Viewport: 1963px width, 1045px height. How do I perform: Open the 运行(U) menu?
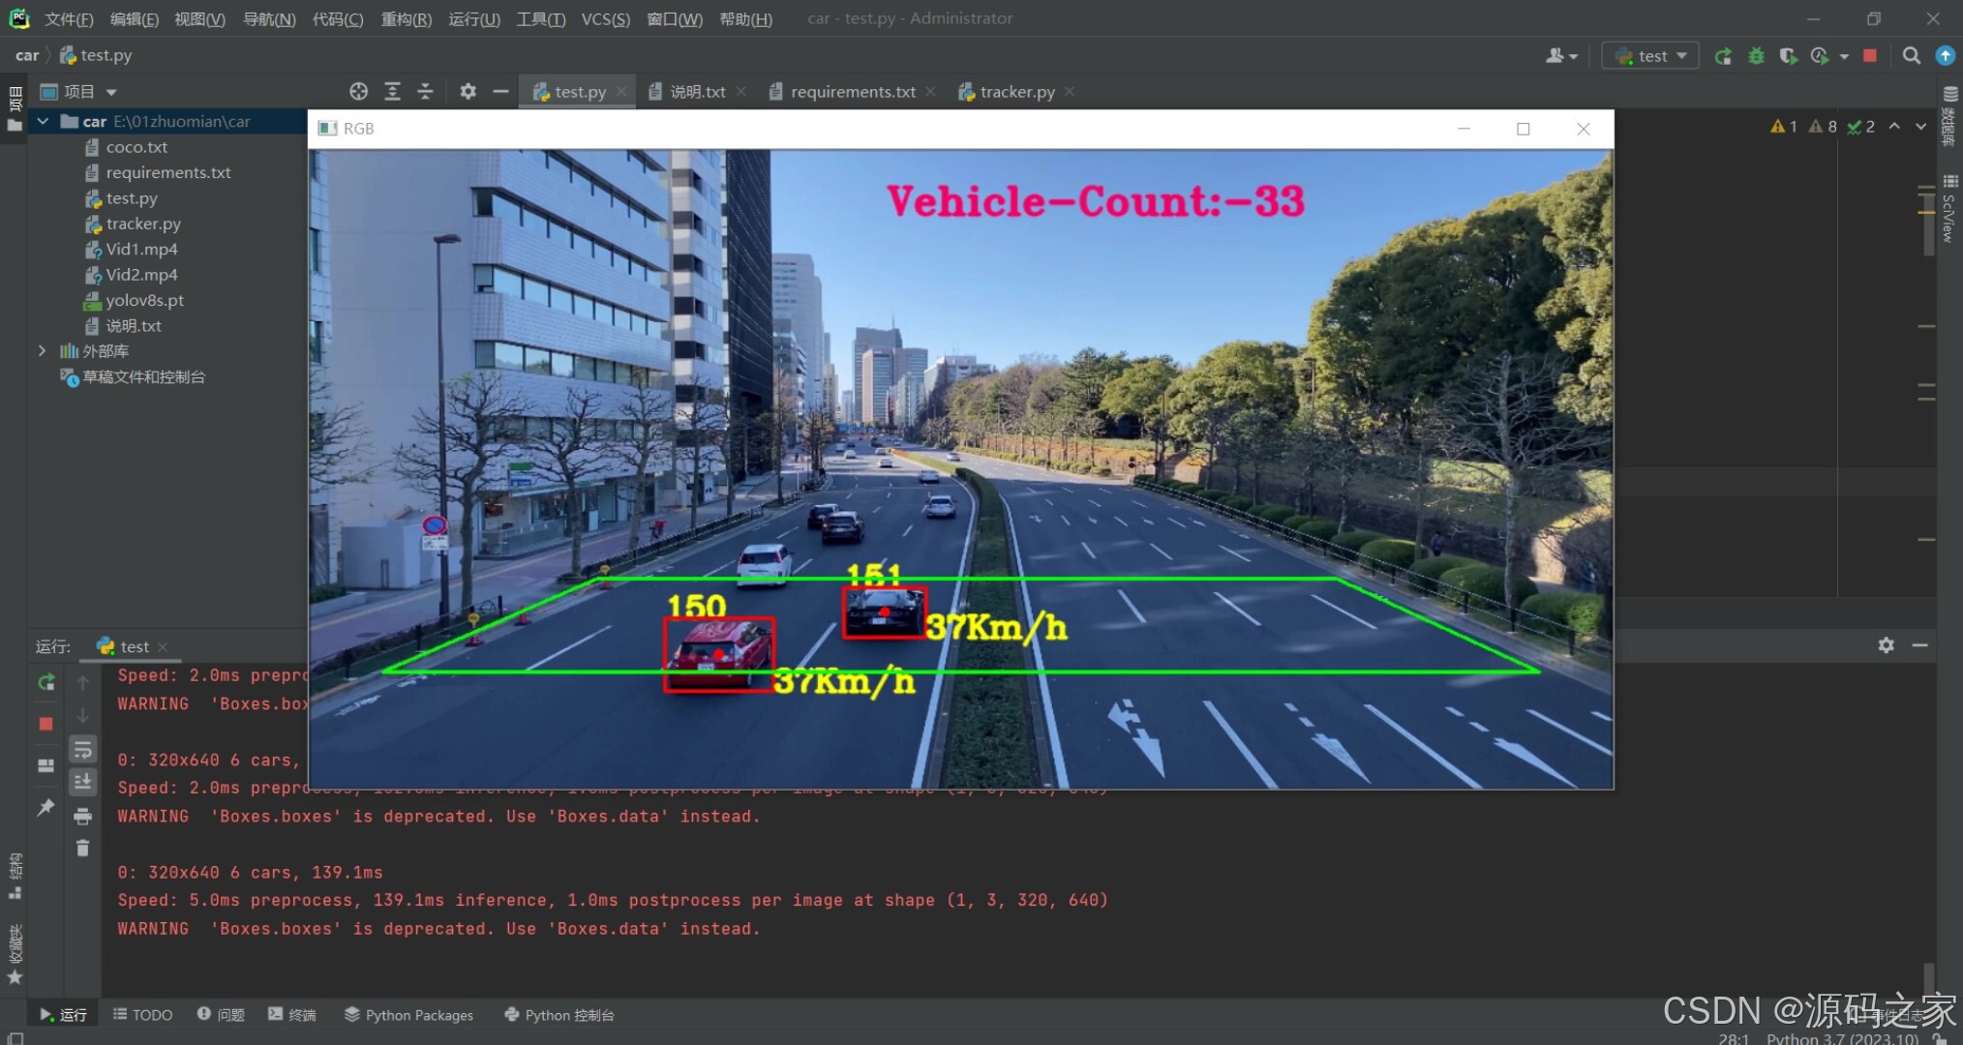pos(473,18)
